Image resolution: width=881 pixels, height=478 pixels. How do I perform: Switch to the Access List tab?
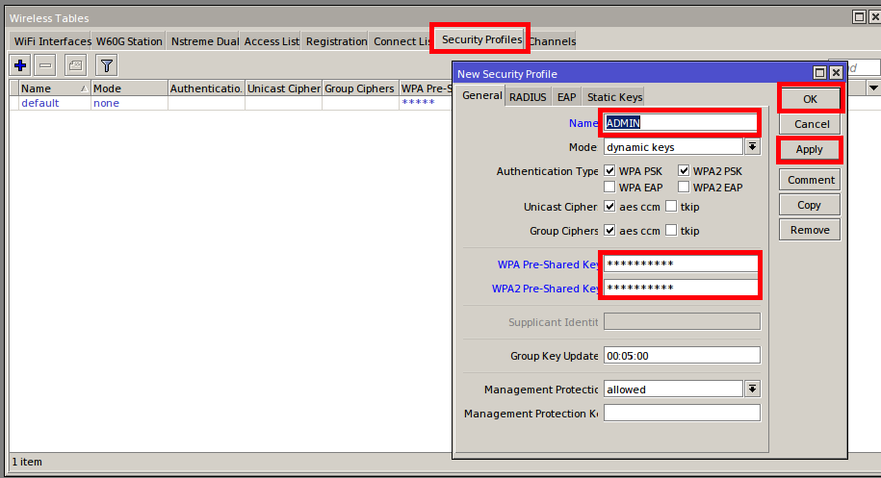coord(272,41)
